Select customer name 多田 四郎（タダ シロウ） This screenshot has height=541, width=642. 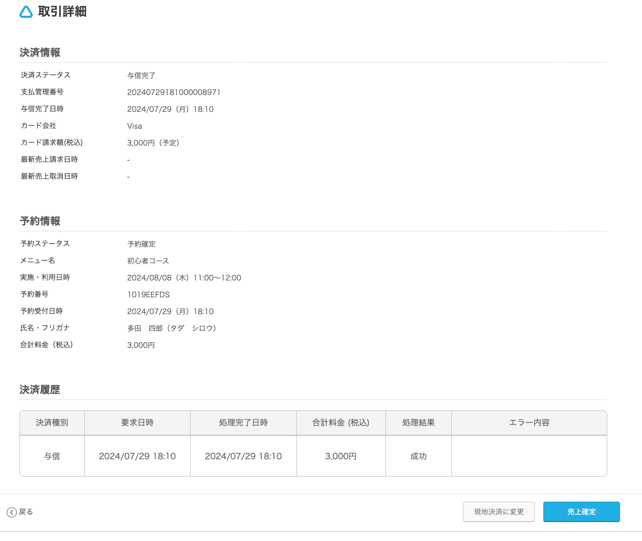[x=172, y=328]
